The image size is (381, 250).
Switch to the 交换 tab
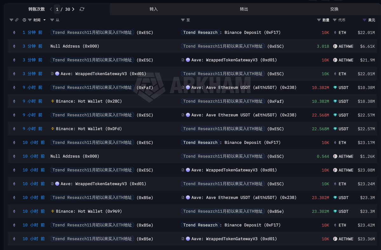[x=334, y=9]
